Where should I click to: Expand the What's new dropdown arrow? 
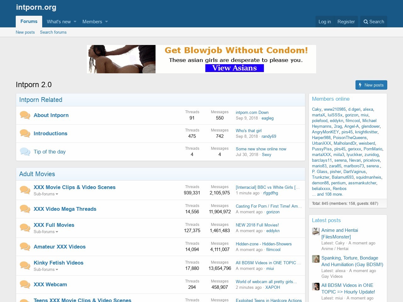pos(75,22)
